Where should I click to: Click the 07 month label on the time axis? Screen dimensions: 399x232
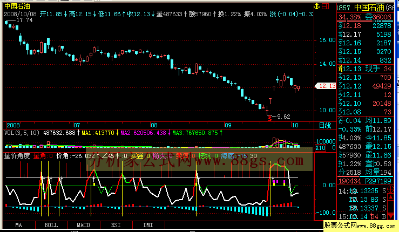[77, 125]
